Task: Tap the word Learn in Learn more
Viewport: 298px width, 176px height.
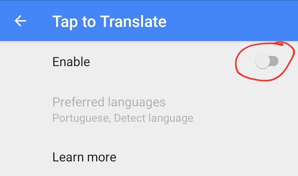Action: coord(67,157)
